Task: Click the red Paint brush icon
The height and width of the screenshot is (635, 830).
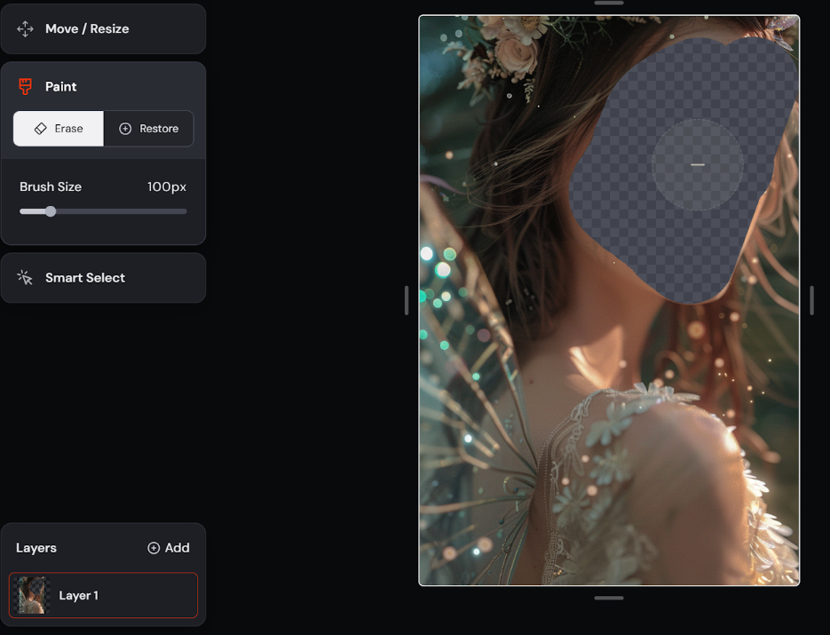Action: point(25,86)
